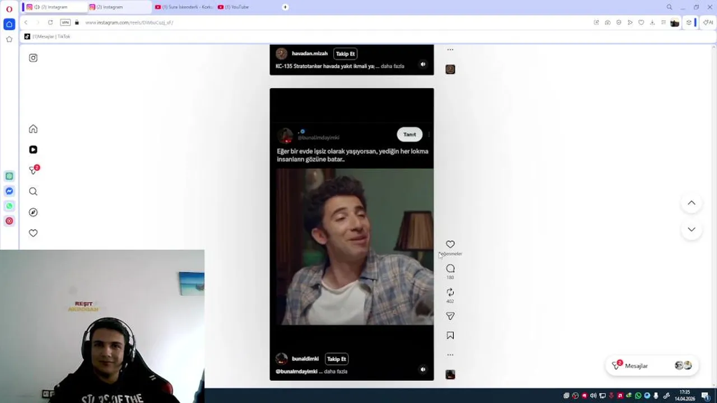717x403 pixels.
Task: Go back with the browser back arrow
Action: click(26, 22)
